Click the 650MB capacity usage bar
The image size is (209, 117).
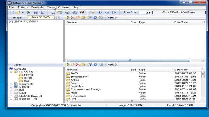click(x=179, y=12)
